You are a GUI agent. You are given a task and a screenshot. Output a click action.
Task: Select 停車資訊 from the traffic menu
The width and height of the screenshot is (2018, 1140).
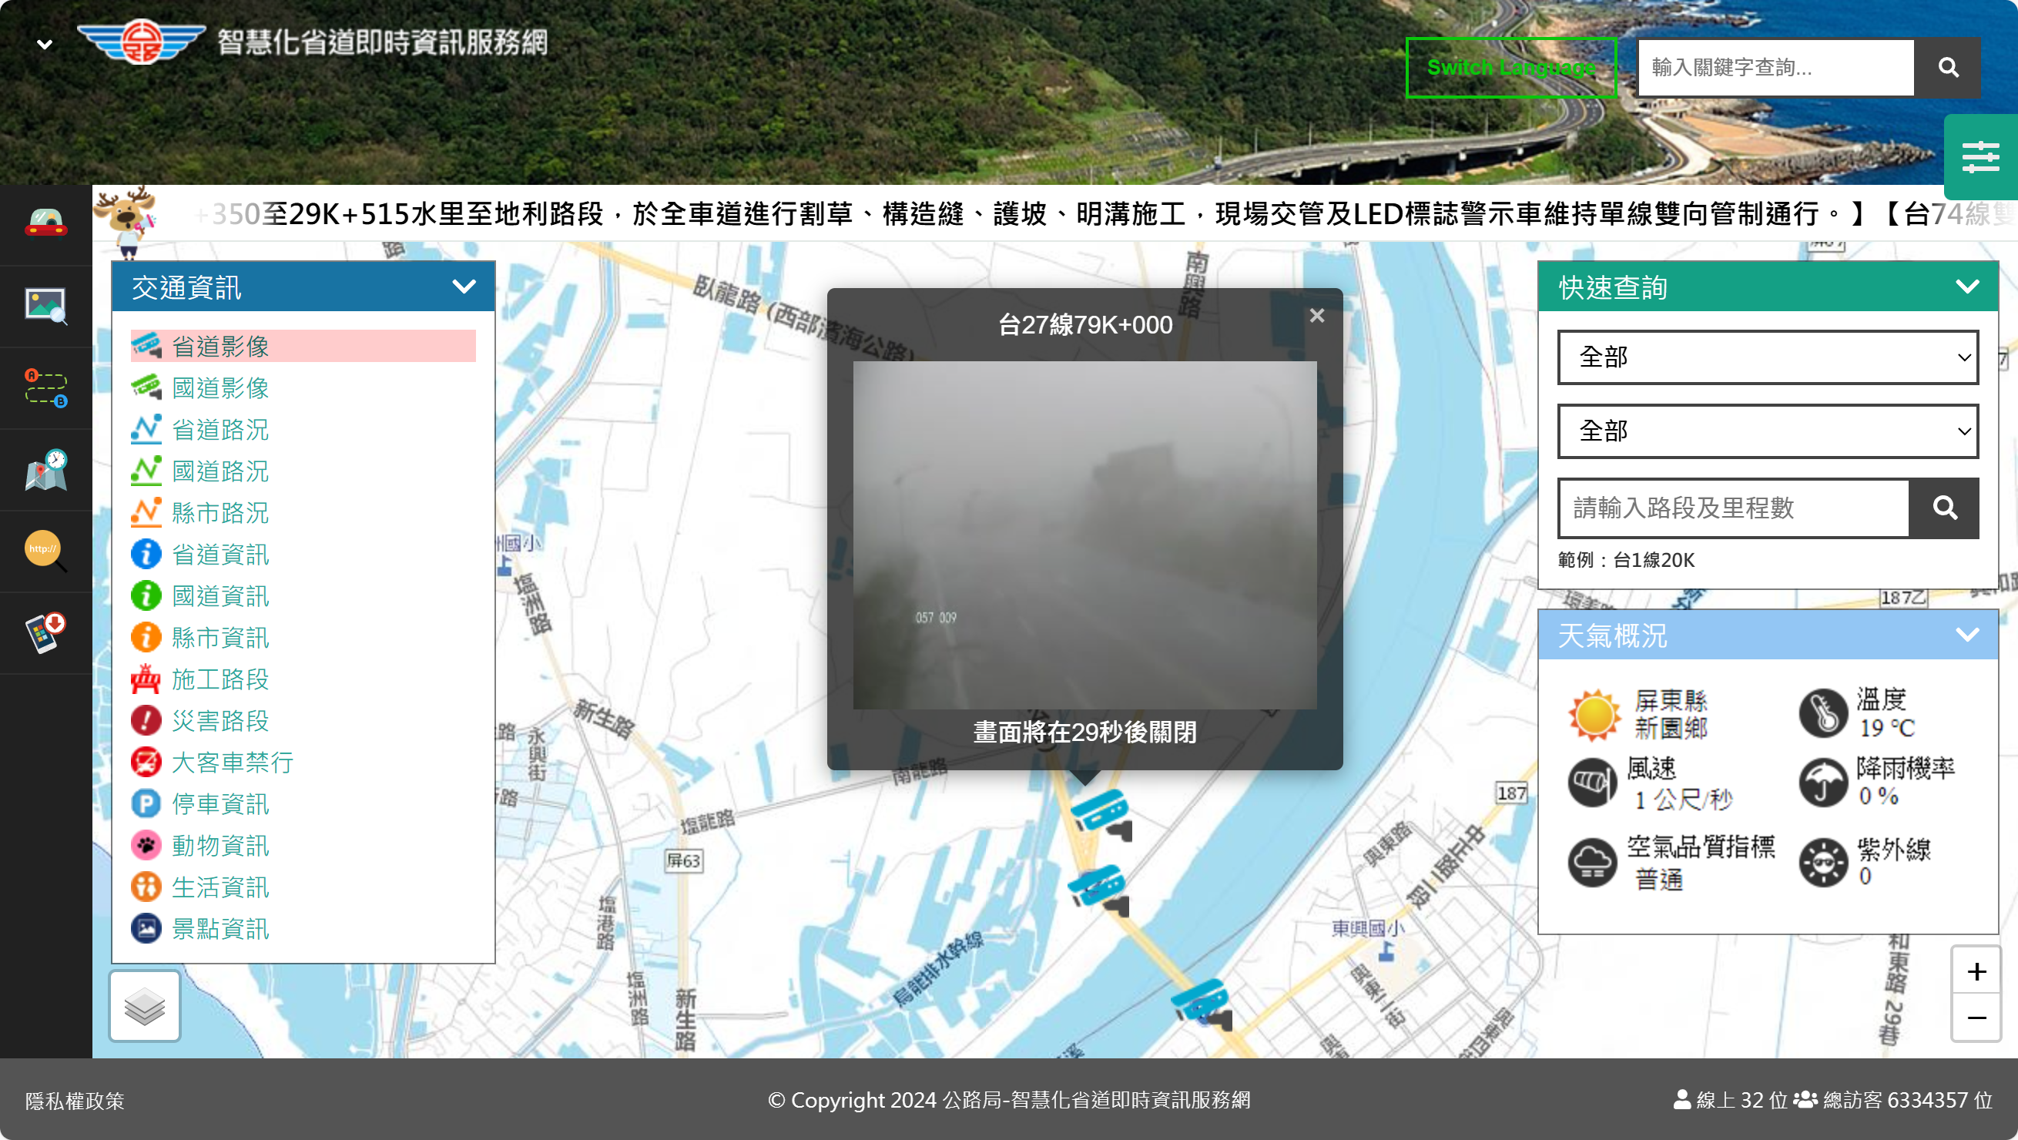(x=220, y=803)
